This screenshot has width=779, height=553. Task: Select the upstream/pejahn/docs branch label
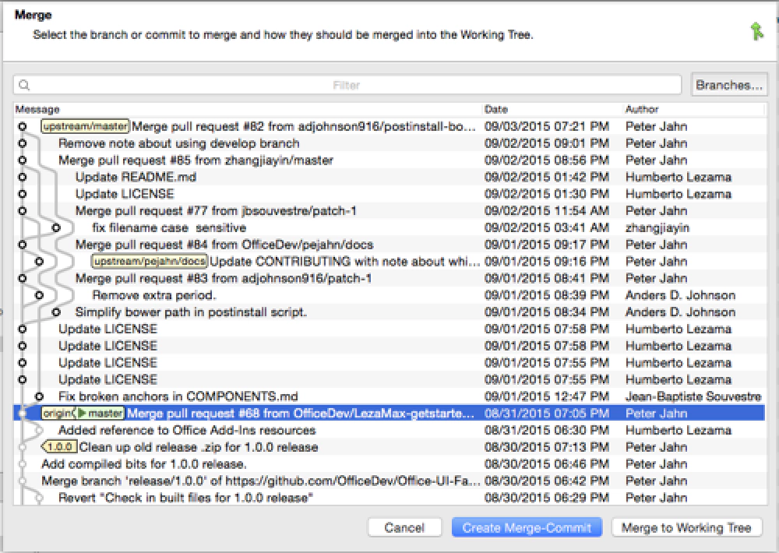[149, 262]
